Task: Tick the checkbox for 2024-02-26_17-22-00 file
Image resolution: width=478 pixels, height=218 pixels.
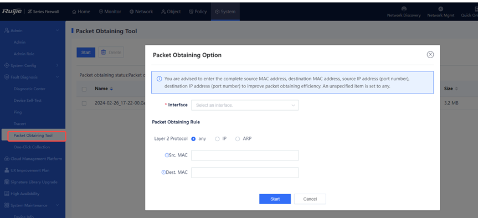Action: point(84,103)
